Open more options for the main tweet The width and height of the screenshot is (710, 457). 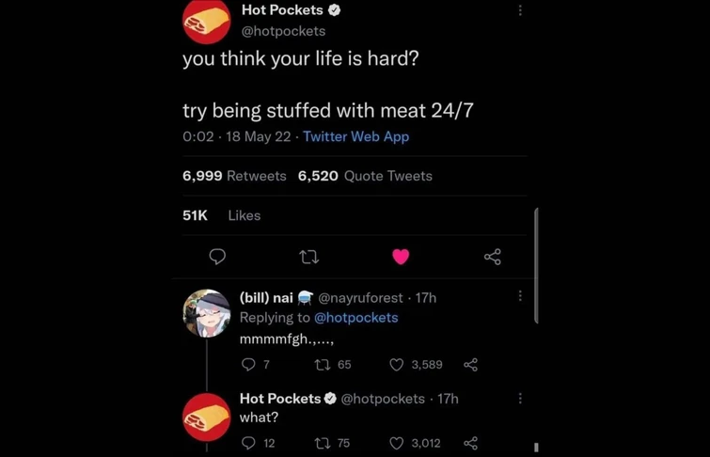tap(520, 10)
